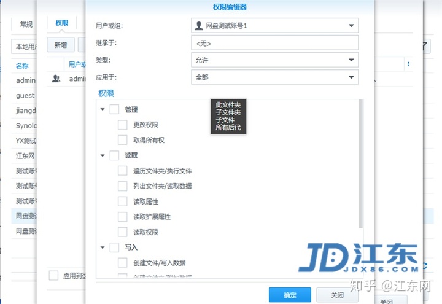Viewport: 442px width, 304px height.
Task: Click the 名称 column header
Action: [x=22, y=66]
